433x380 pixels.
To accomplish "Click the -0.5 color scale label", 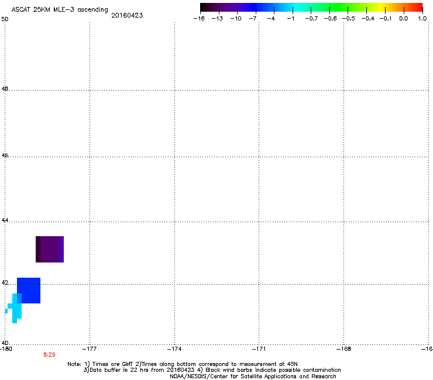I will point(349,19).
